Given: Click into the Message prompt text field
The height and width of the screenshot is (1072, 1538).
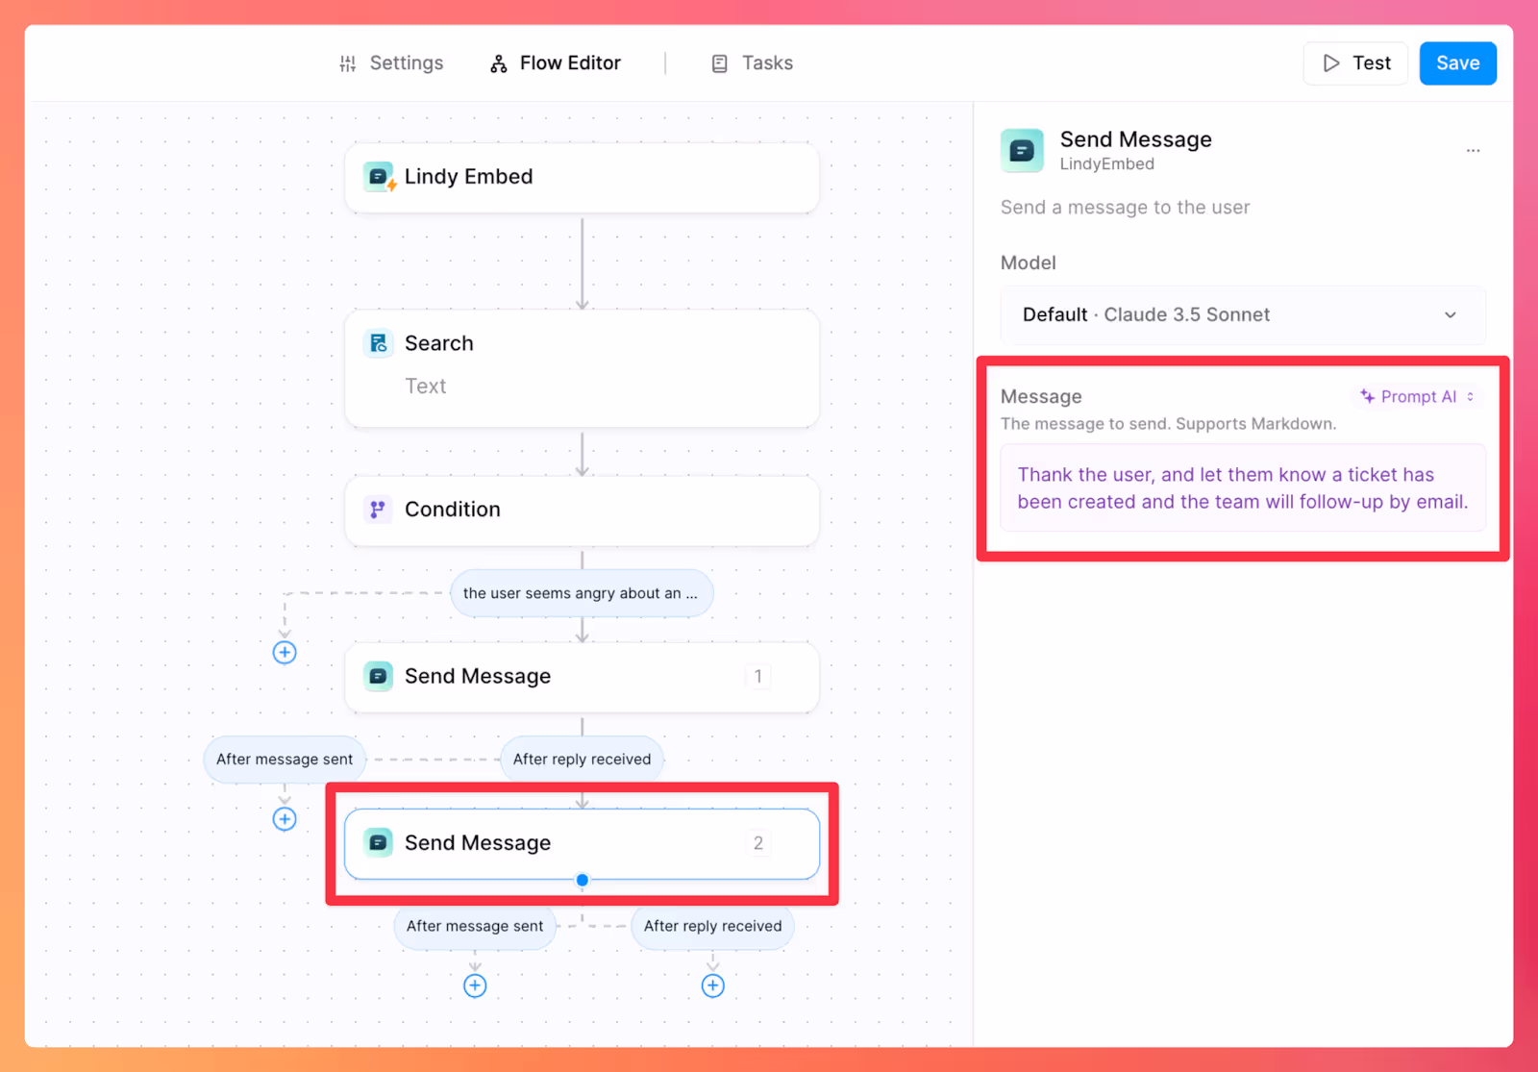Looking at the screenshot, I should 1243,488.
